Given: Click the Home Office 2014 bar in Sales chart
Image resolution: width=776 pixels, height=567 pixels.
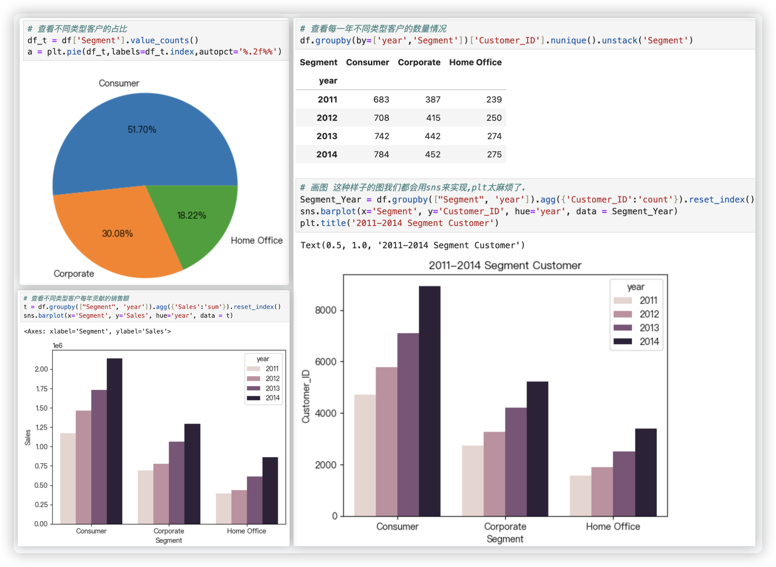Looking at the screenshot, I should pos(270,490).
